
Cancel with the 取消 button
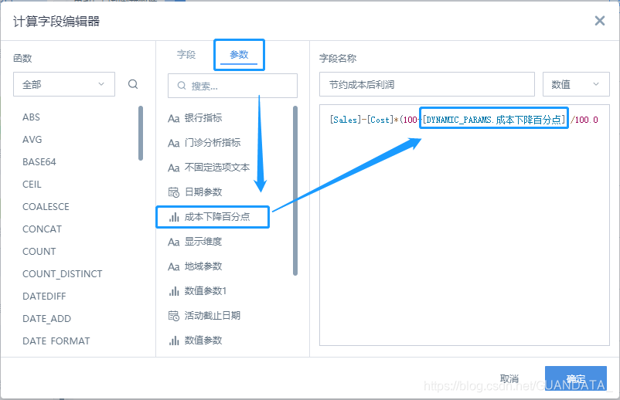pos(509,378)
